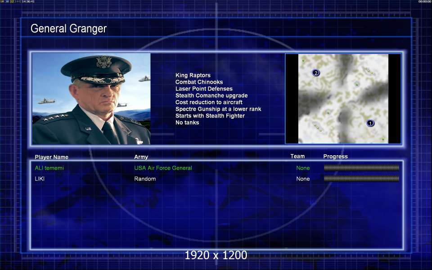Select player LIKI in list

click(x=40, y=179)
